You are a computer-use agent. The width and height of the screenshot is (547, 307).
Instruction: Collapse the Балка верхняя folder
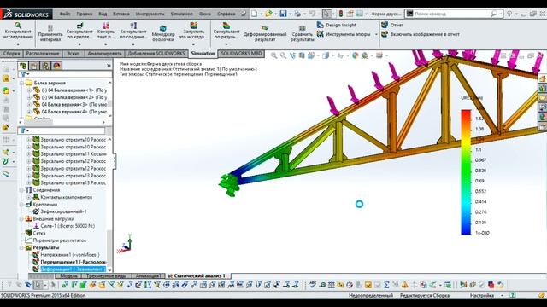coord(22,83)
